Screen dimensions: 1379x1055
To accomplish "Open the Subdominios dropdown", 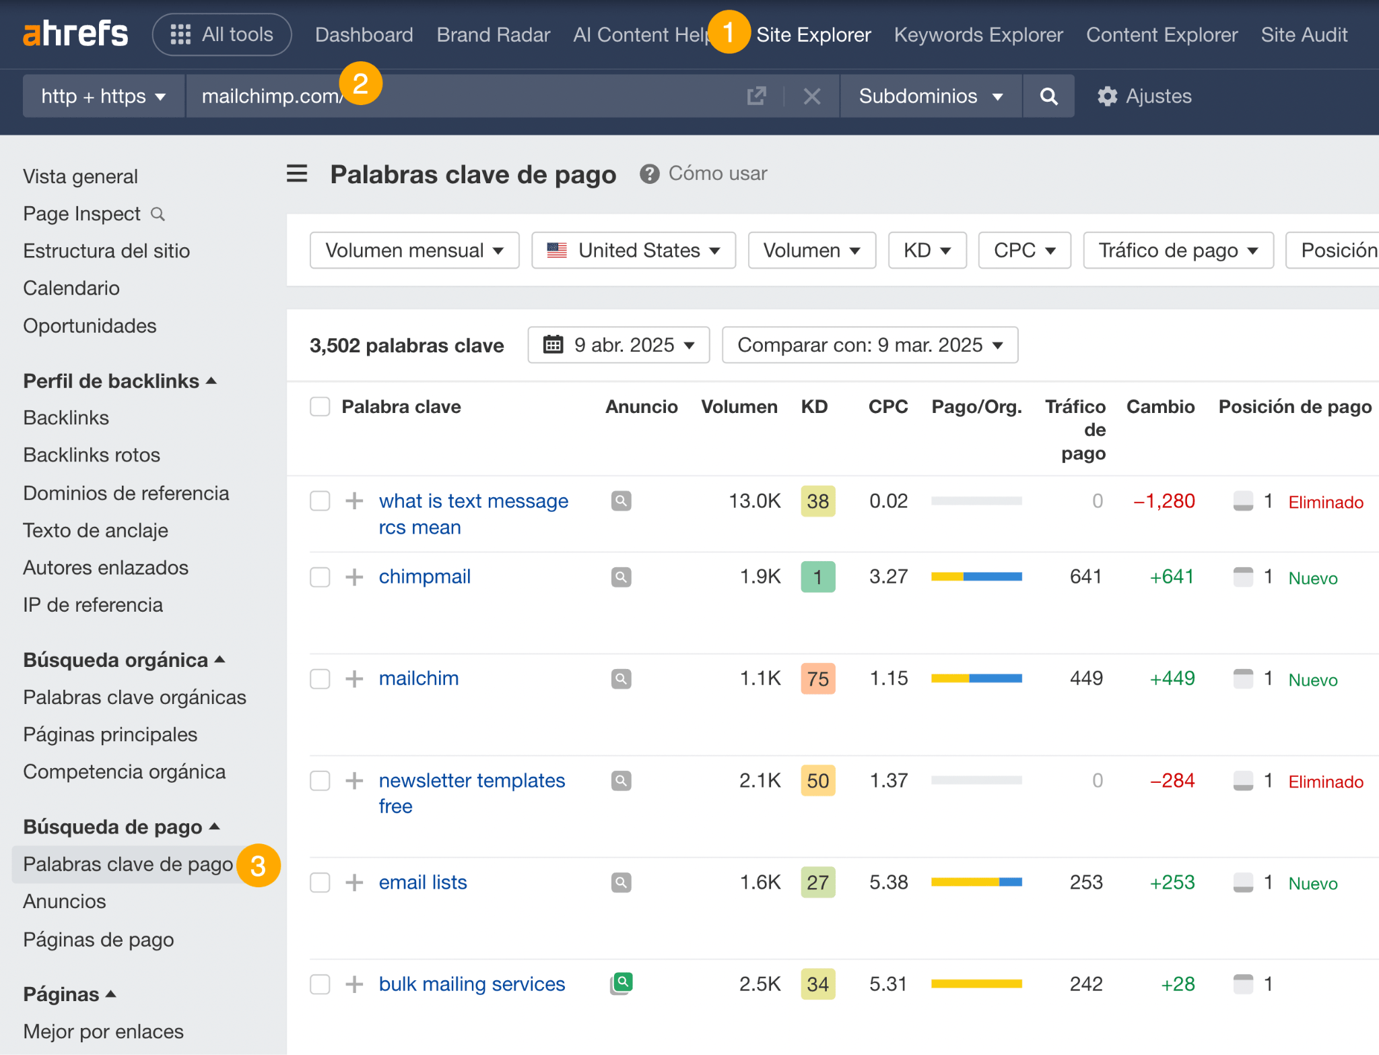I will coord(930,96).
